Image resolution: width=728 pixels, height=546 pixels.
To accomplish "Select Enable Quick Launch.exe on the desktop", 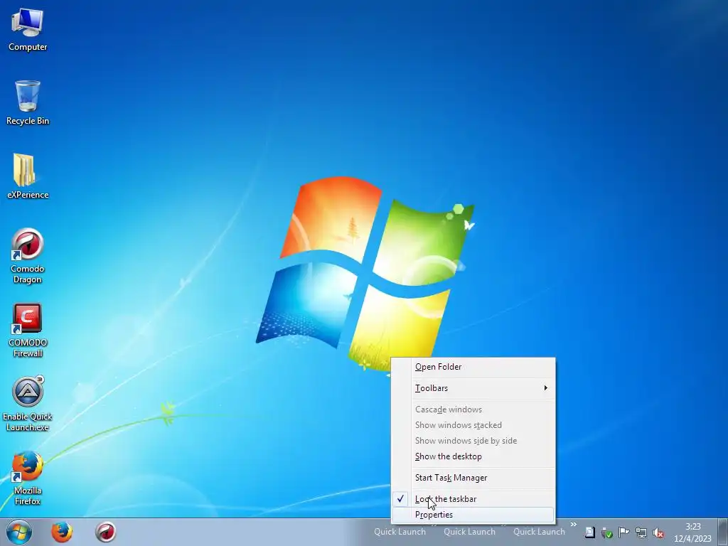I will click(x=28, y=404).
